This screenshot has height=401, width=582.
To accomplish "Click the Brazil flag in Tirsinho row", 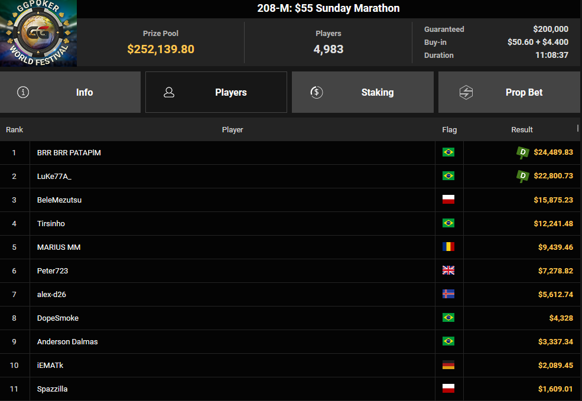I will click(448, 223).
